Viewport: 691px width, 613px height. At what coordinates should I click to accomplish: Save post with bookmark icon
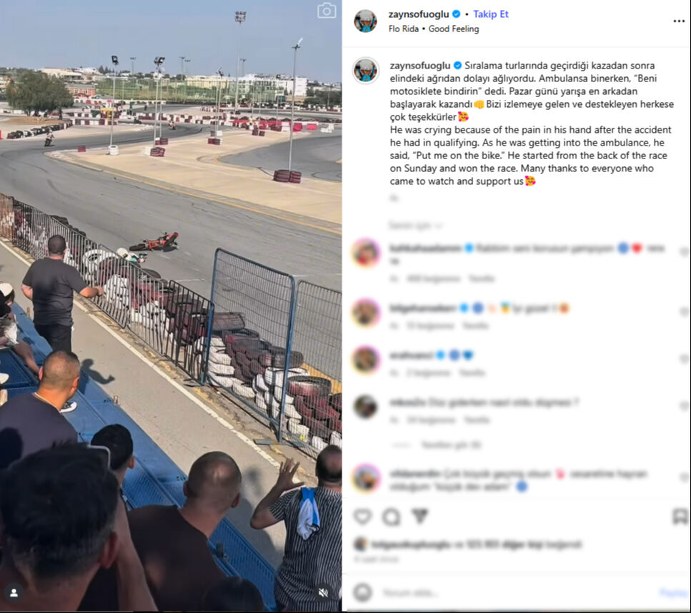pyautogui.click(x=680, y=517)
